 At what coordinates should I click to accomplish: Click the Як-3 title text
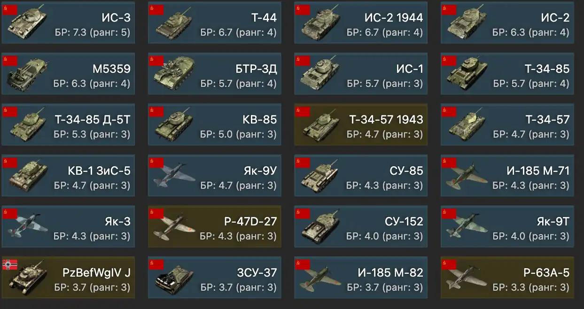click(x=117, y=221)
